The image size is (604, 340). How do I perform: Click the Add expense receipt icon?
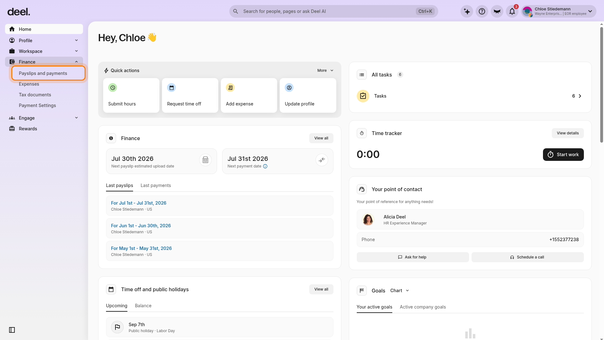[x=230, y=88]
